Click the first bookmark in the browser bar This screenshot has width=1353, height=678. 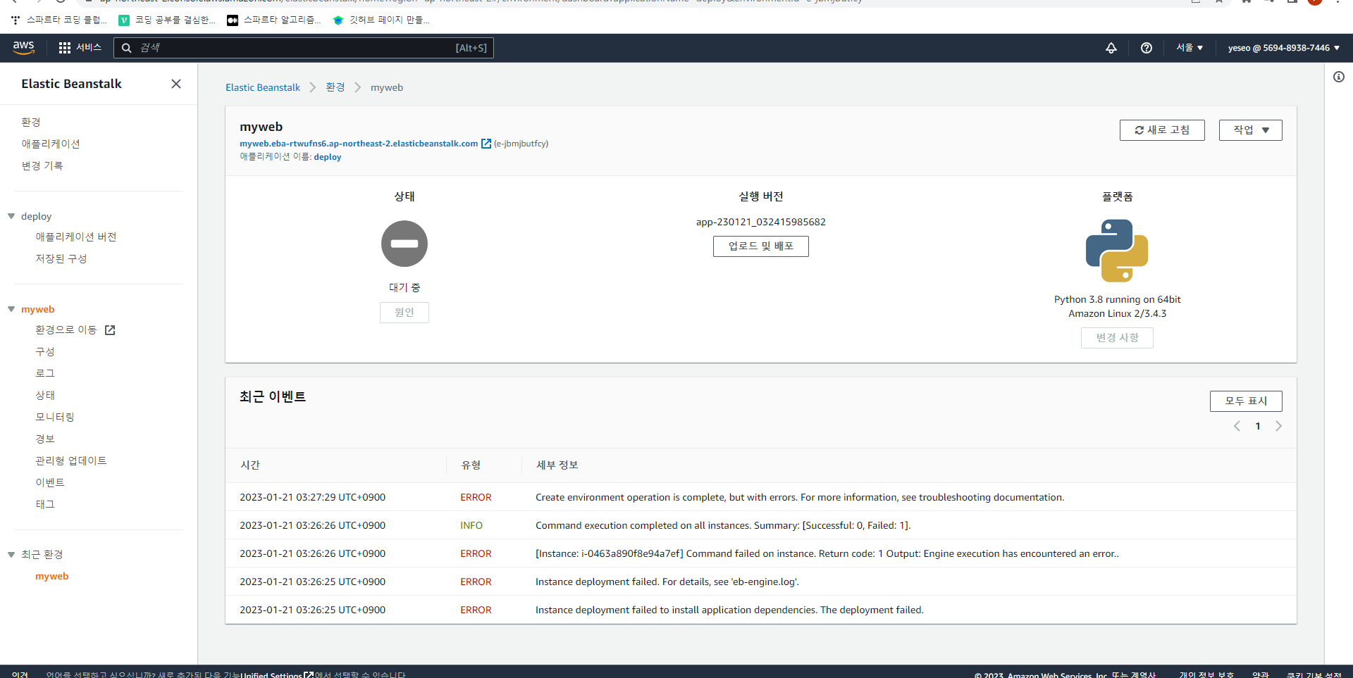(59, 20)
